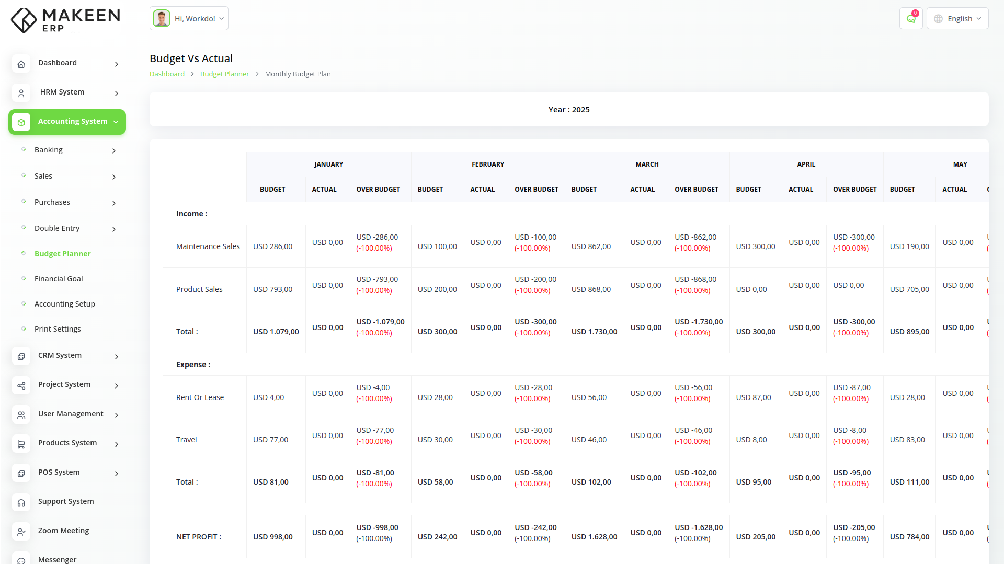Click the Makeen ERP logo
The image size is (1004, 564).
coord(65,20)
